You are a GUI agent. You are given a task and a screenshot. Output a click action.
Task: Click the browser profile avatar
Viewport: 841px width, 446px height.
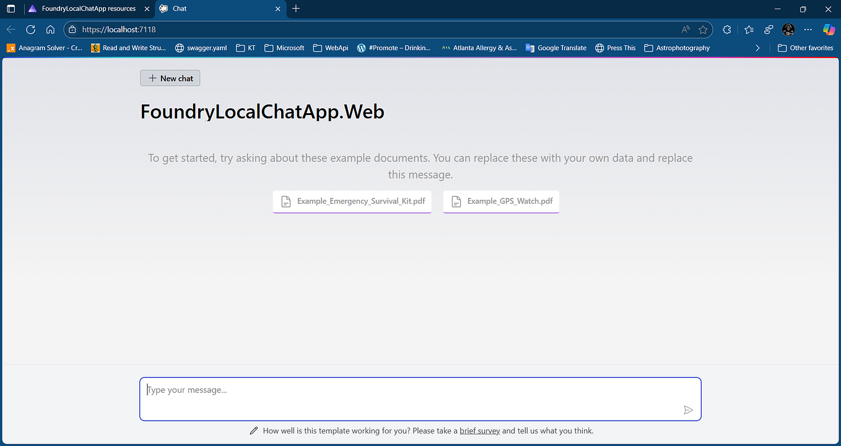[788, 29]
